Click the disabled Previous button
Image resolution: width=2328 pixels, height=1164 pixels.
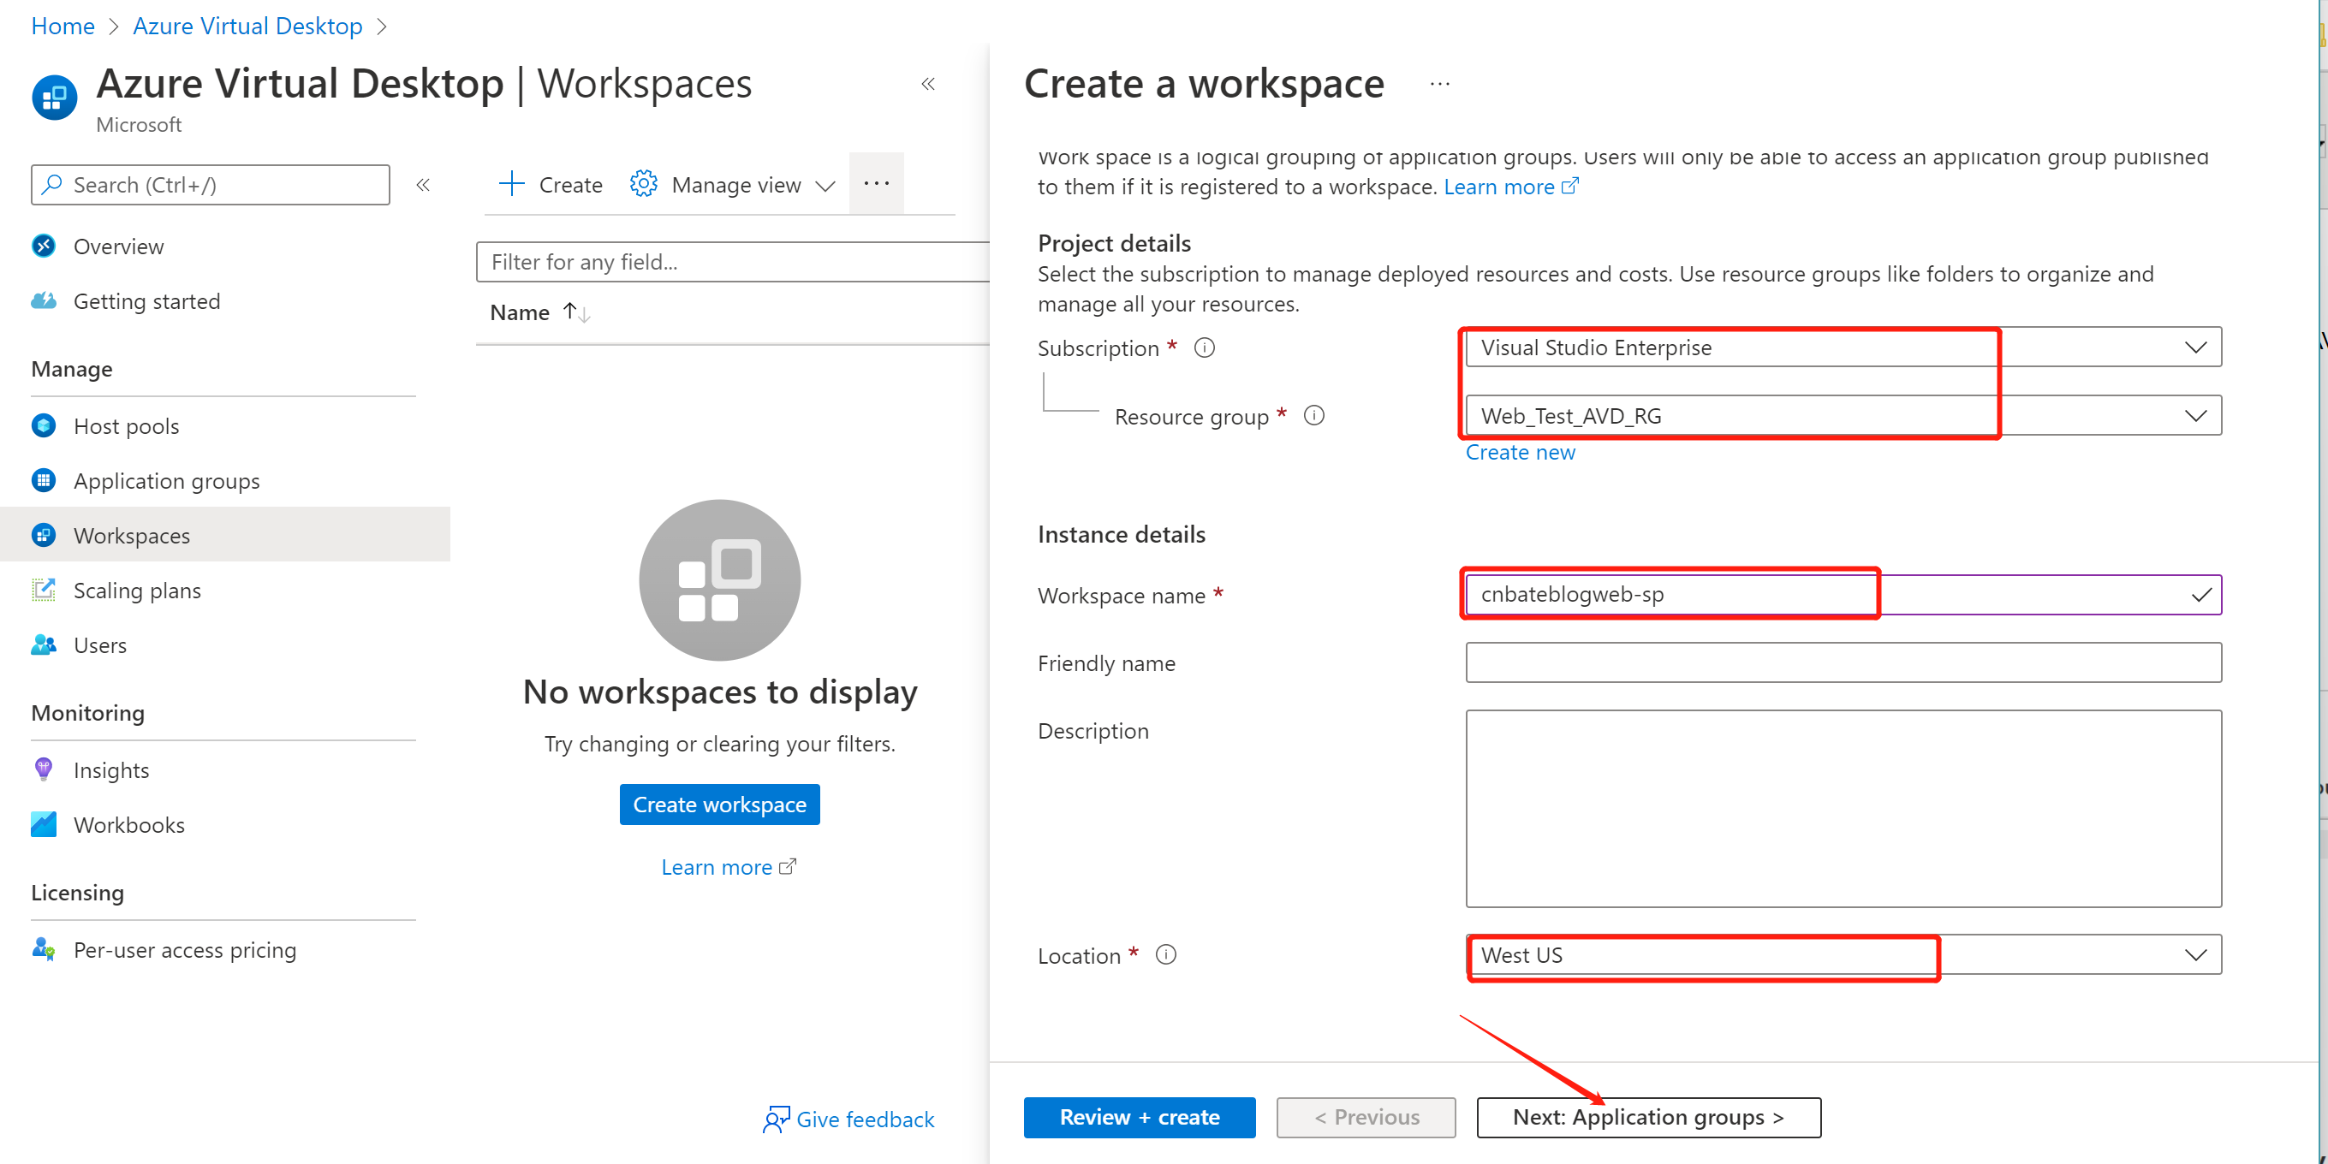click(x=1366, y=1117)
